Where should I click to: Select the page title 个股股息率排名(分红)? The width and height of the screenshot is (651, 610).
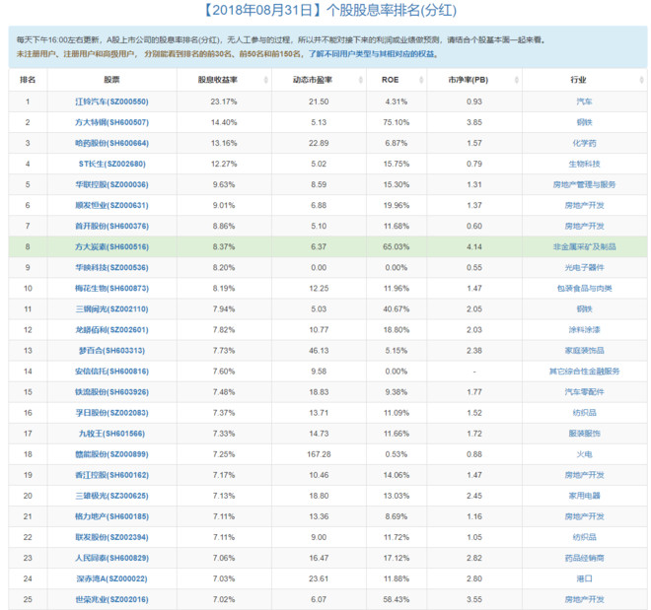[392, 10]
